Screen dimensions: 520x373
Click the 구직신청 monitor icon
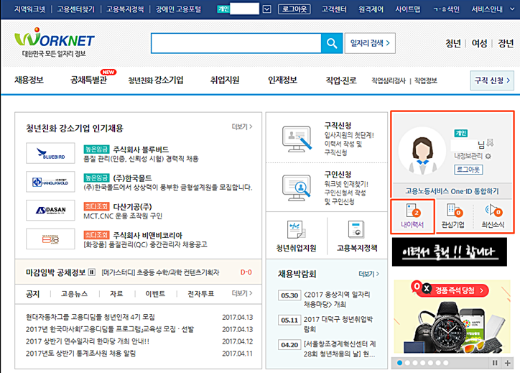297,139
